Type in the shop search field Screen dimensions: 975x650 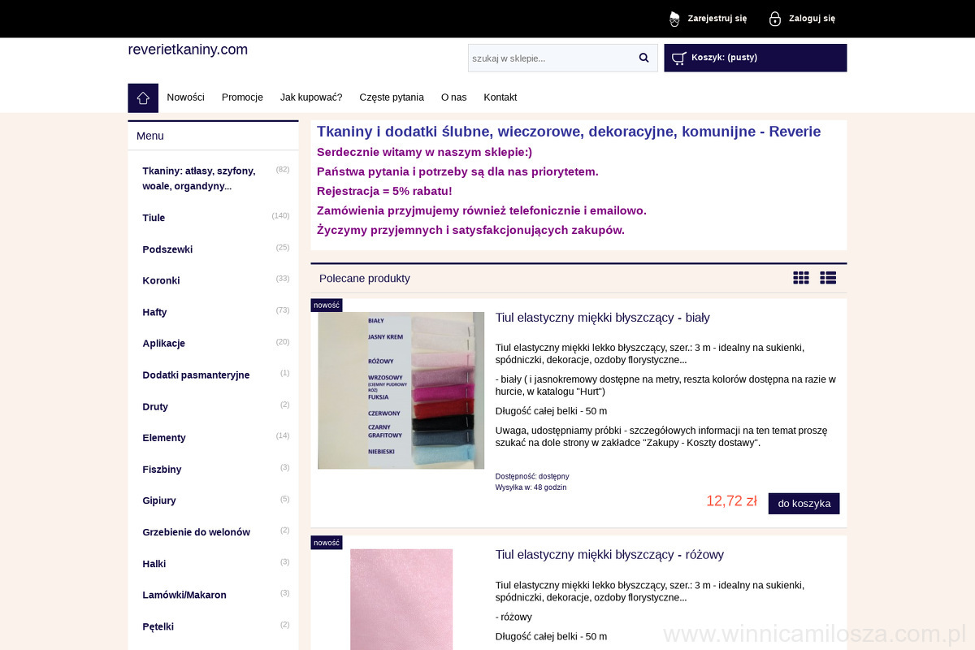(549, 58)
